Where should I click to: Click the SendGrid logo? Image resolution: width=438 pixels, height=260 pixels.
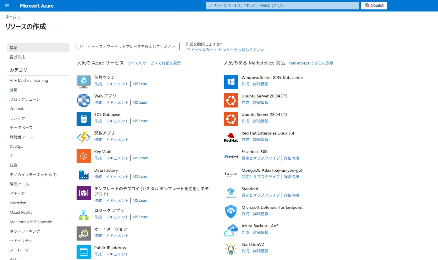(x=231, y=156)
